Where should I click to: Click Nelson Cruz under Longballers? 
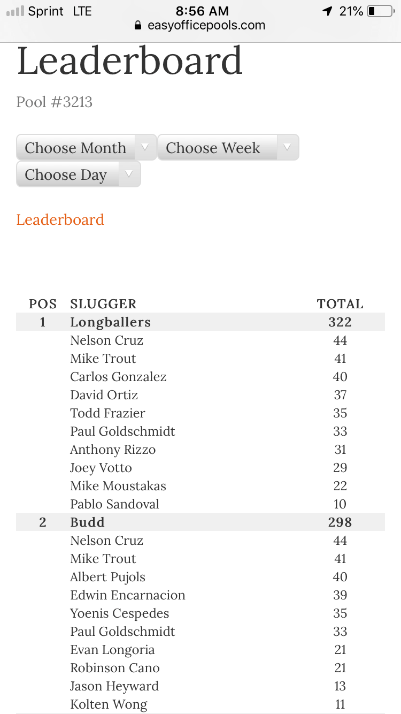pos(106,340)
